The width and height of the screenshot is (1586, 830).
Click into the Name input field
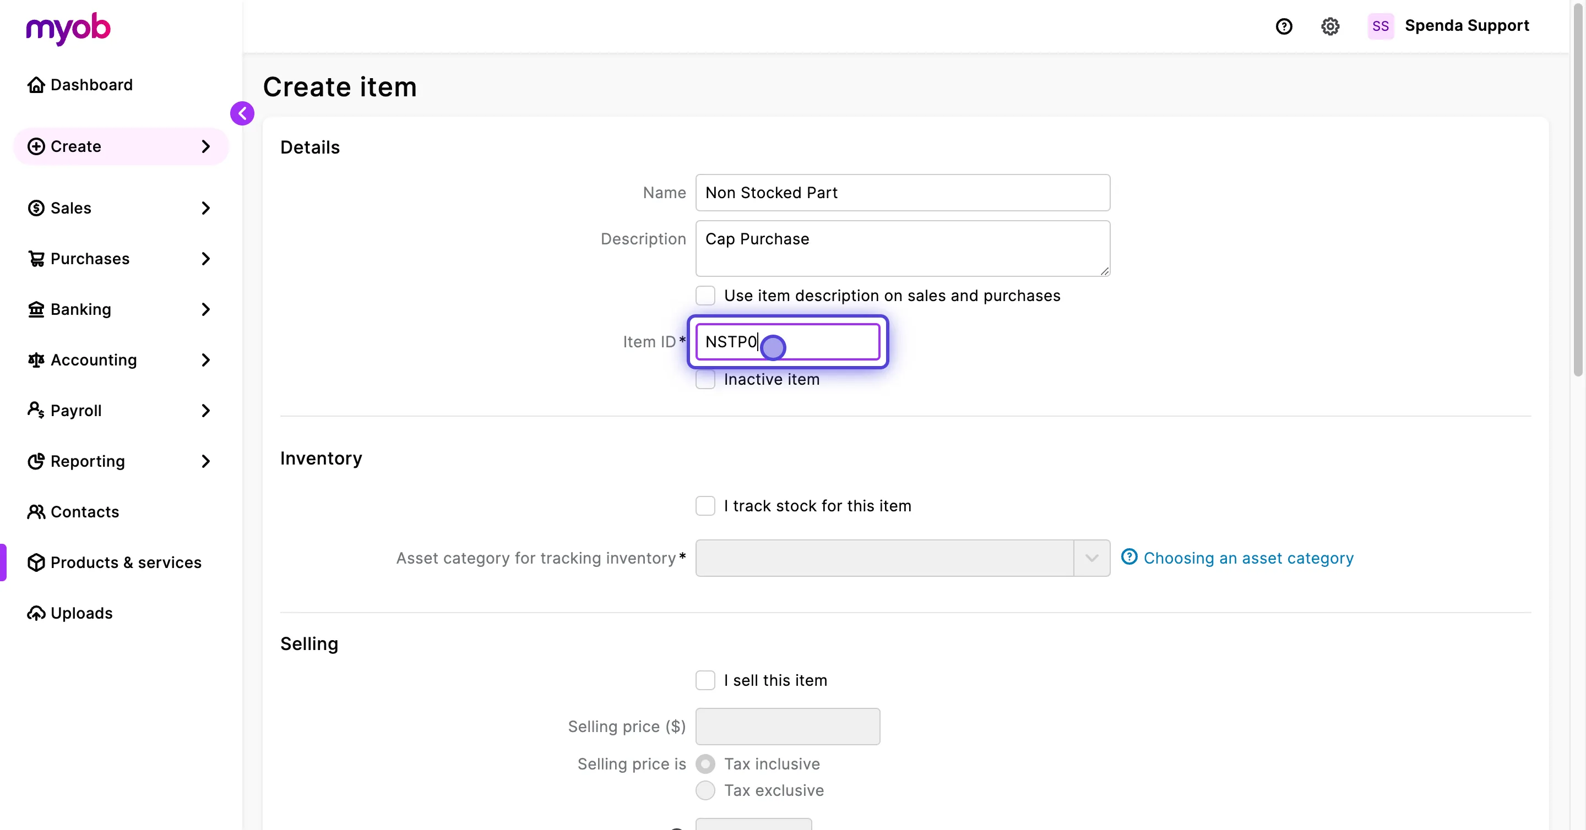(903, 193)
